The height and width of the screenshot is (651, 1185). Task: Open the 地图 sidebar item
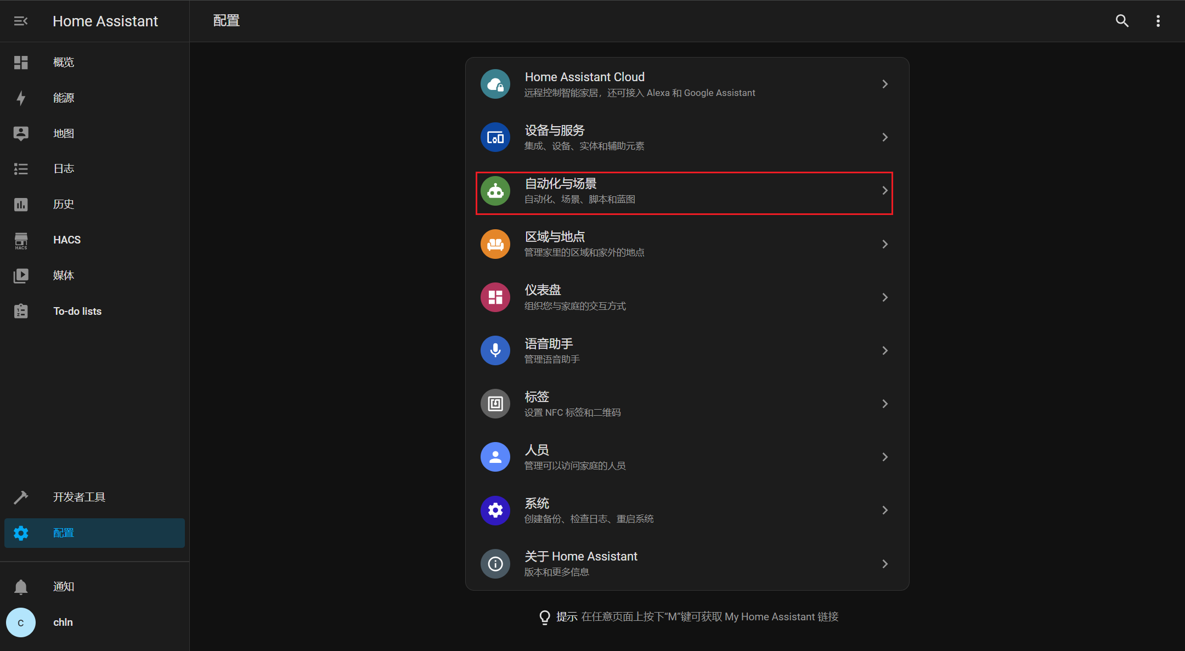[x=94, y=133]
